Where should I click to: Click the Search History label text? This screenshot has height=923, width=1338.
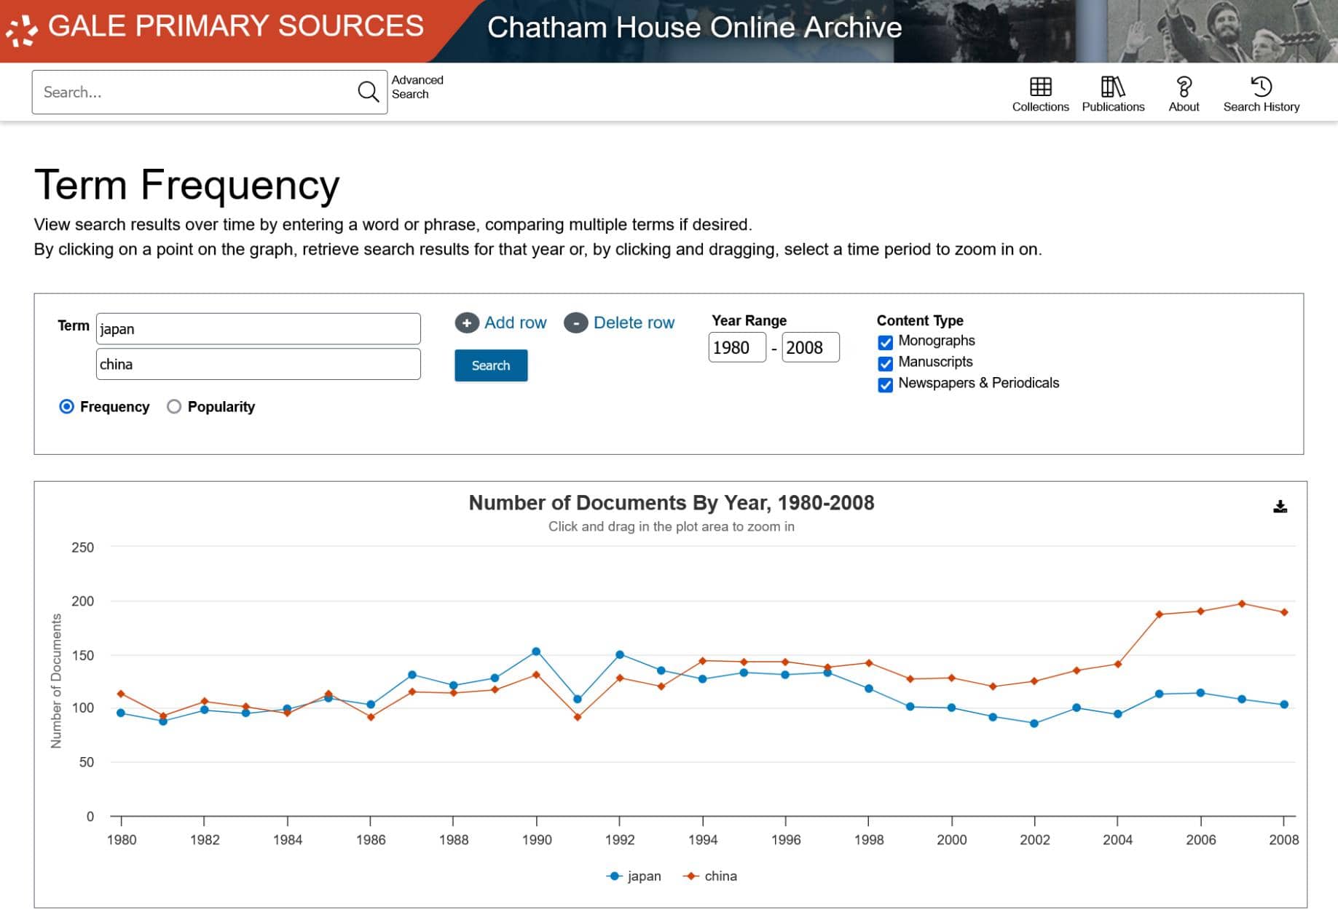(1261, 107)
